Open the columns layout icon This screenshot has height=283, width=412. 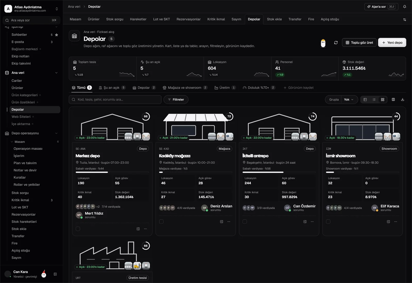tap(393, 100)
